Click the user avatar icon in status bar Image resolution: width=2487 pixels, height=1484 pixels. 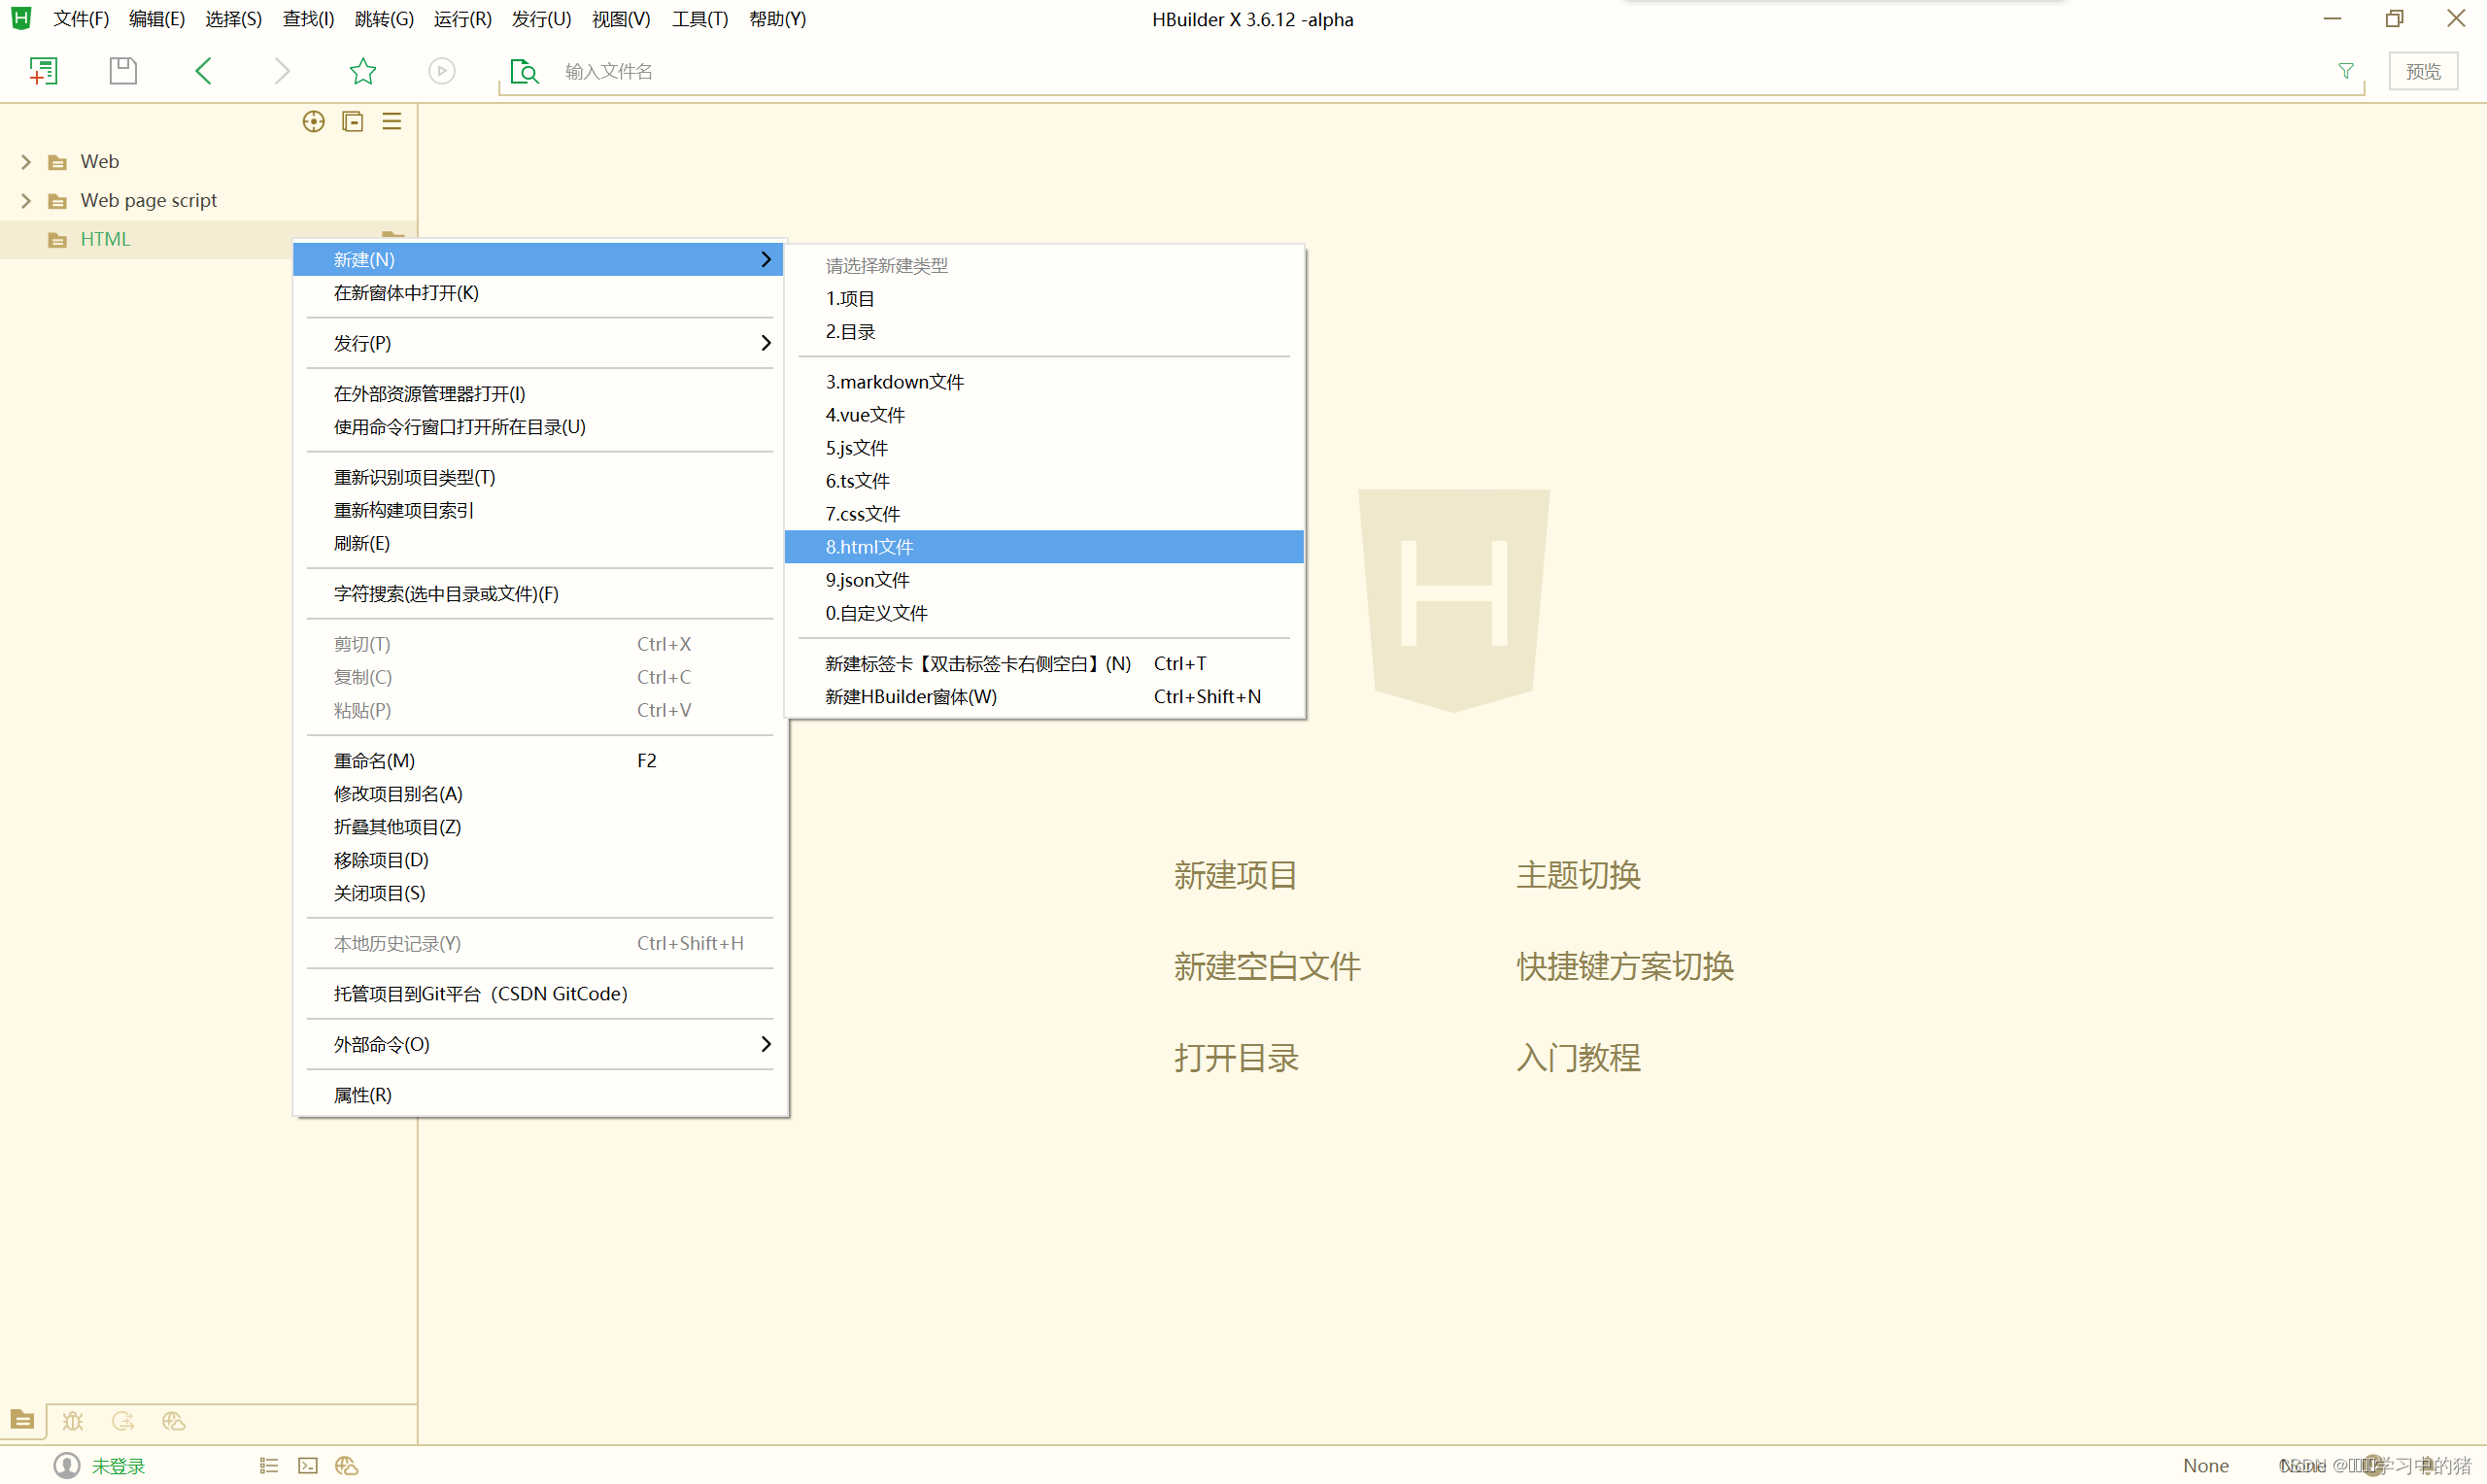tap(67, 1466)
